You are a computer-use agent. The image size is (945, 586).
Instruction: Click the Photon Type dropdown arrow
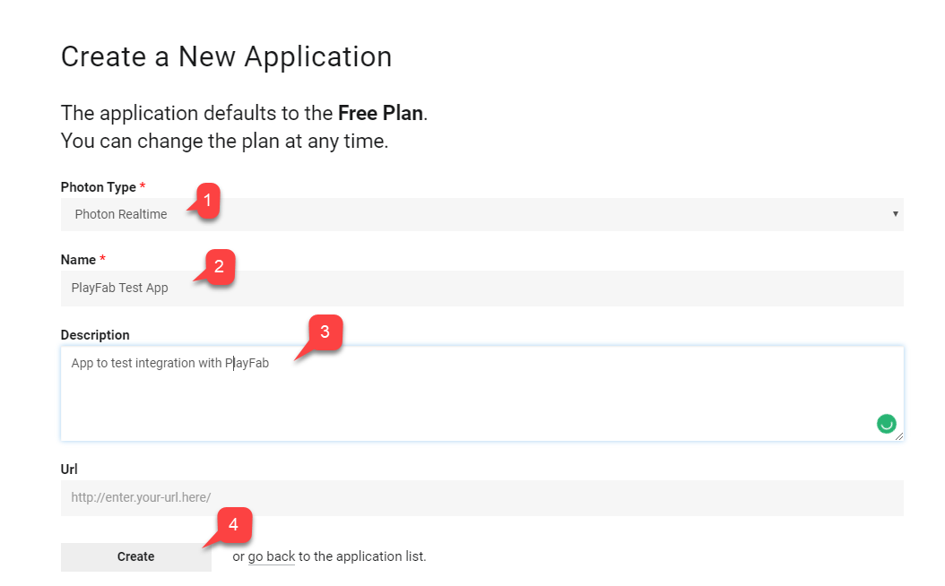[895, 214]
